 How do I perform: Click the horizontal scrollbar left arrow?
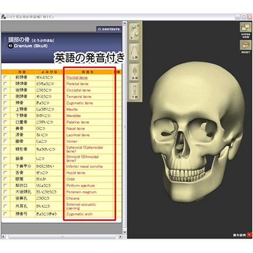(x=4, y=236)
